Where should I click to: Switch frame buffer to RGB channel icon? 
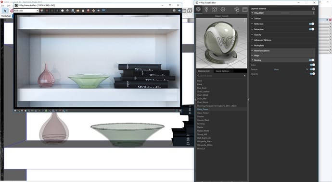[x=42, y=11]
